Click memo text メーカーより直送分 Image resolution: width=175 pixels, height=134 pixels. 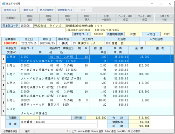pos(34,113)
